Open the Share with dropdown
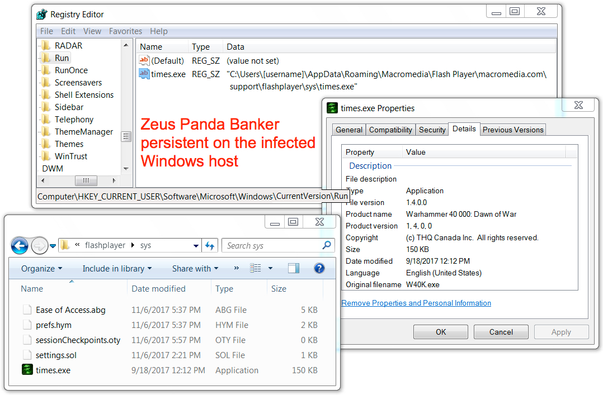 [195, 269]
